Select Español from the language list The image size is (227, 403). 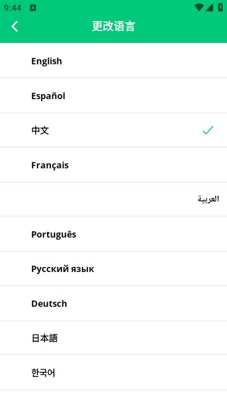(113, 95)
